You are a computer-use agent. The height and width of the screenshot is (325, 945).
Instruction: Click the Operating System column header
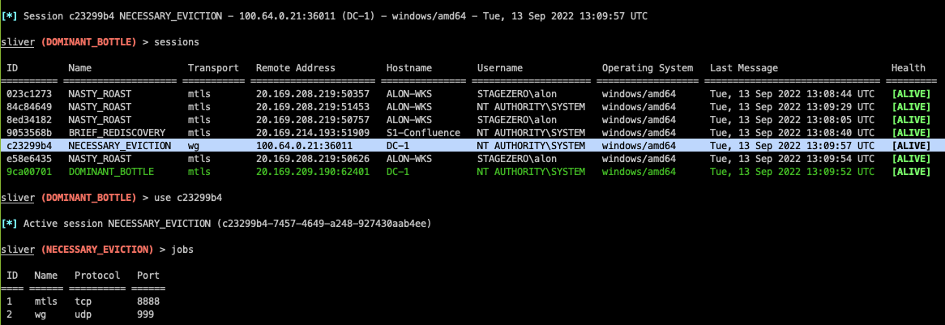(648, 68)
